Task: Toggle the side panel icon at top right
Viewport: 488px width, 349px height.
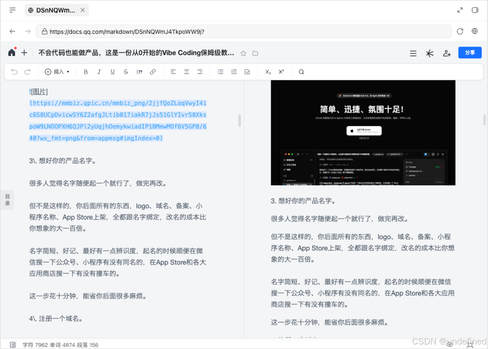Action: (475, 10)
